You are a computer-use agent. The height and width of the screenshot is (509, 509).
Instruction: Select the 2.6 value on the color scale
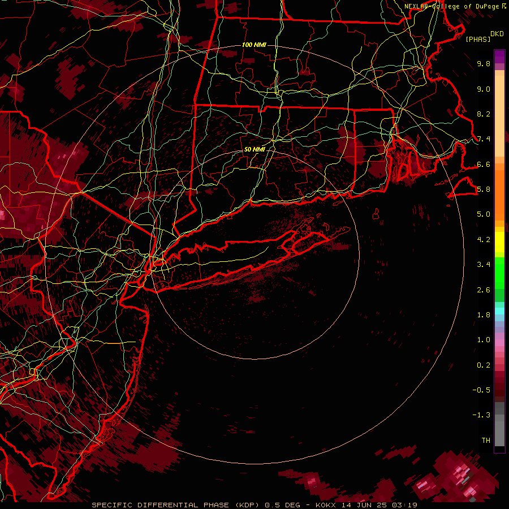(484, 290)
